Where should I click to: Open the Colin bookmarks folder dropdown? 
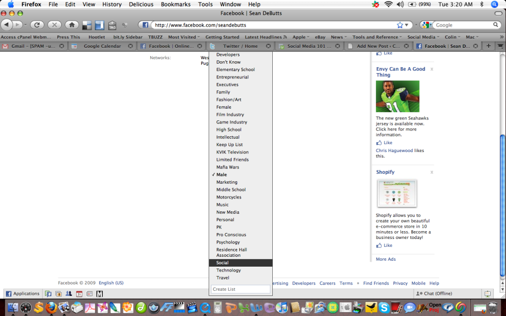[x=453, y=37]
